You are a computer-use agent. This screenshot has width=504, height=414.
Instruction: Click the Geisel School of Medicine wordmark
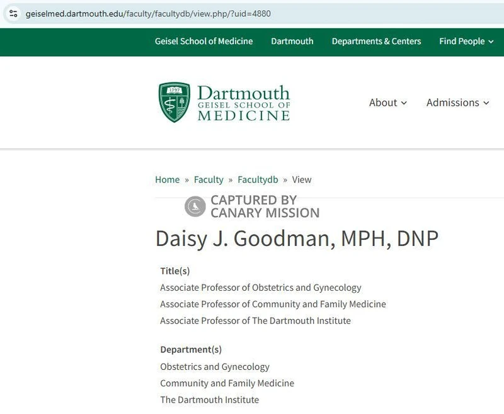[x=244, y=101]
